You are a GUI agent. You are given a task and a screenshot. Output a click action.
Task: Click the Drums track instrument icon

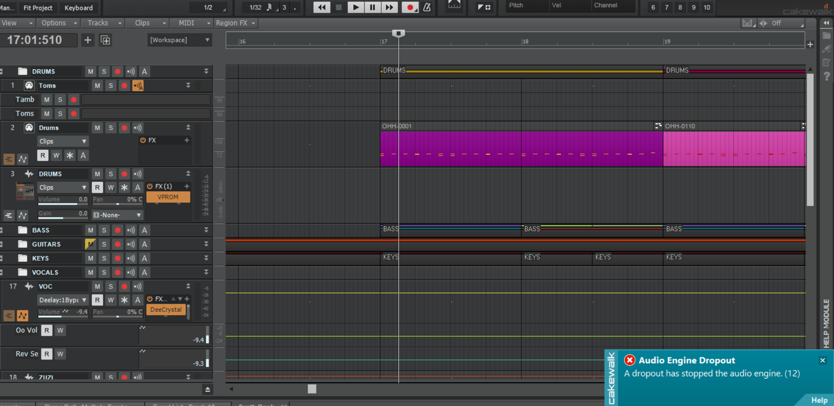tap(29, 128)
